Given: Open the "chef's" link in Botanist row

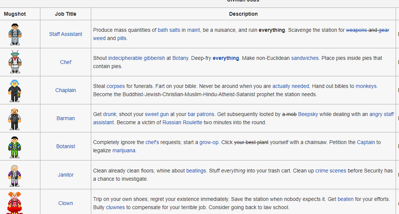Looking at the screenshot, I should 152,142.
